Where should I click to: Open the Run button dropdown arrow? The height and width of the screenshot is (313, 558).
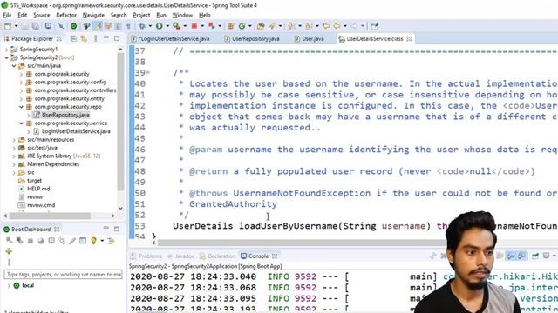pos(167,26)
